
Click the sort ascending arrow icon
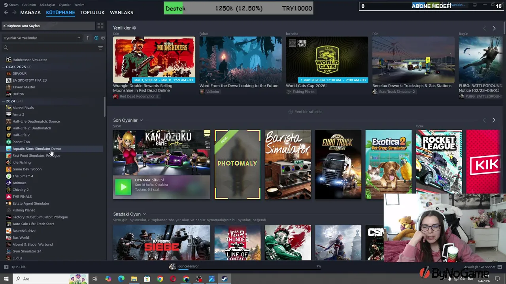[x=88, y=38]
